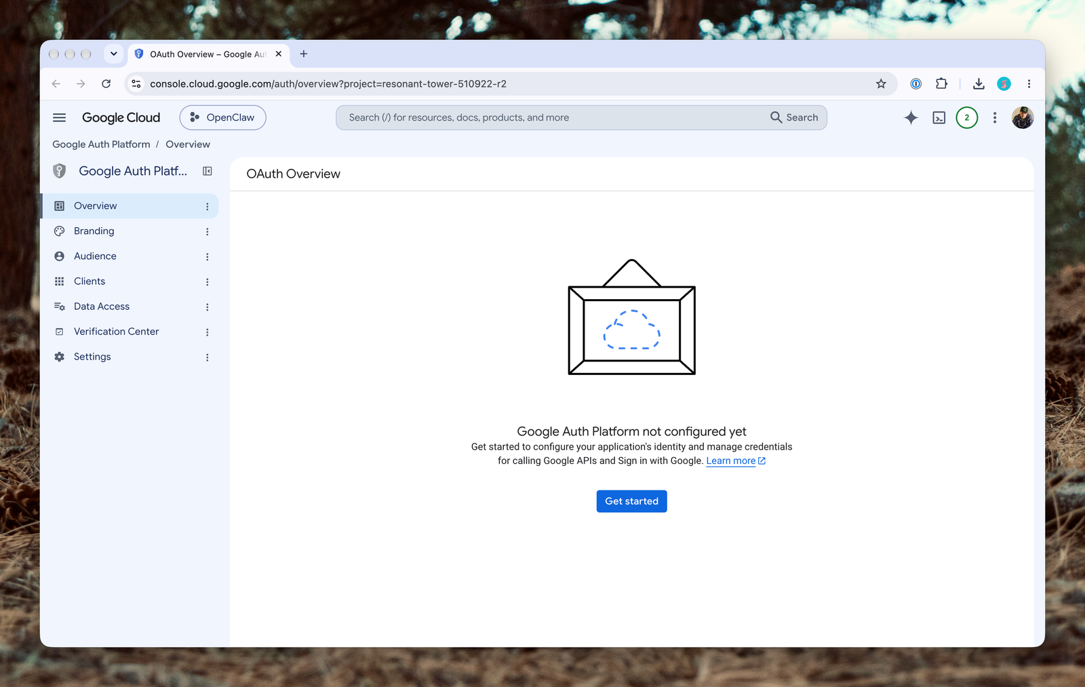This screenshot has height=687, width=1085.
Task: Go back to previous page
Action: coord(56,83)
